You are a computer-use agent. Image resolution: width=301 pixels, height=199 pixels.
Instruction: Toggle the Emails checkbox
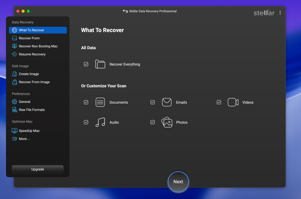[153, 102]
